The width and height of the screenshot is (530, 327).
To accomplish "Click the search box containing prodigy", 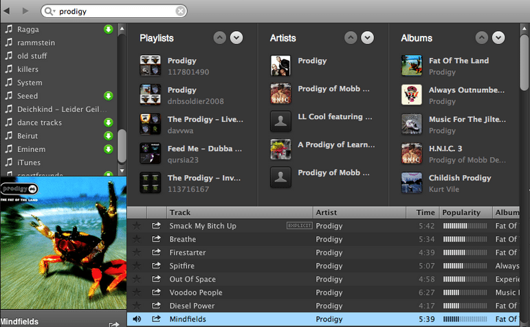I will (114, 11).
